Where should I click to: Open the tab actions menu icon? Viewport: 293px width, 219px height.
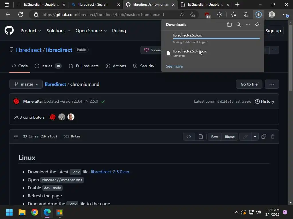click(x=7, y=5)
